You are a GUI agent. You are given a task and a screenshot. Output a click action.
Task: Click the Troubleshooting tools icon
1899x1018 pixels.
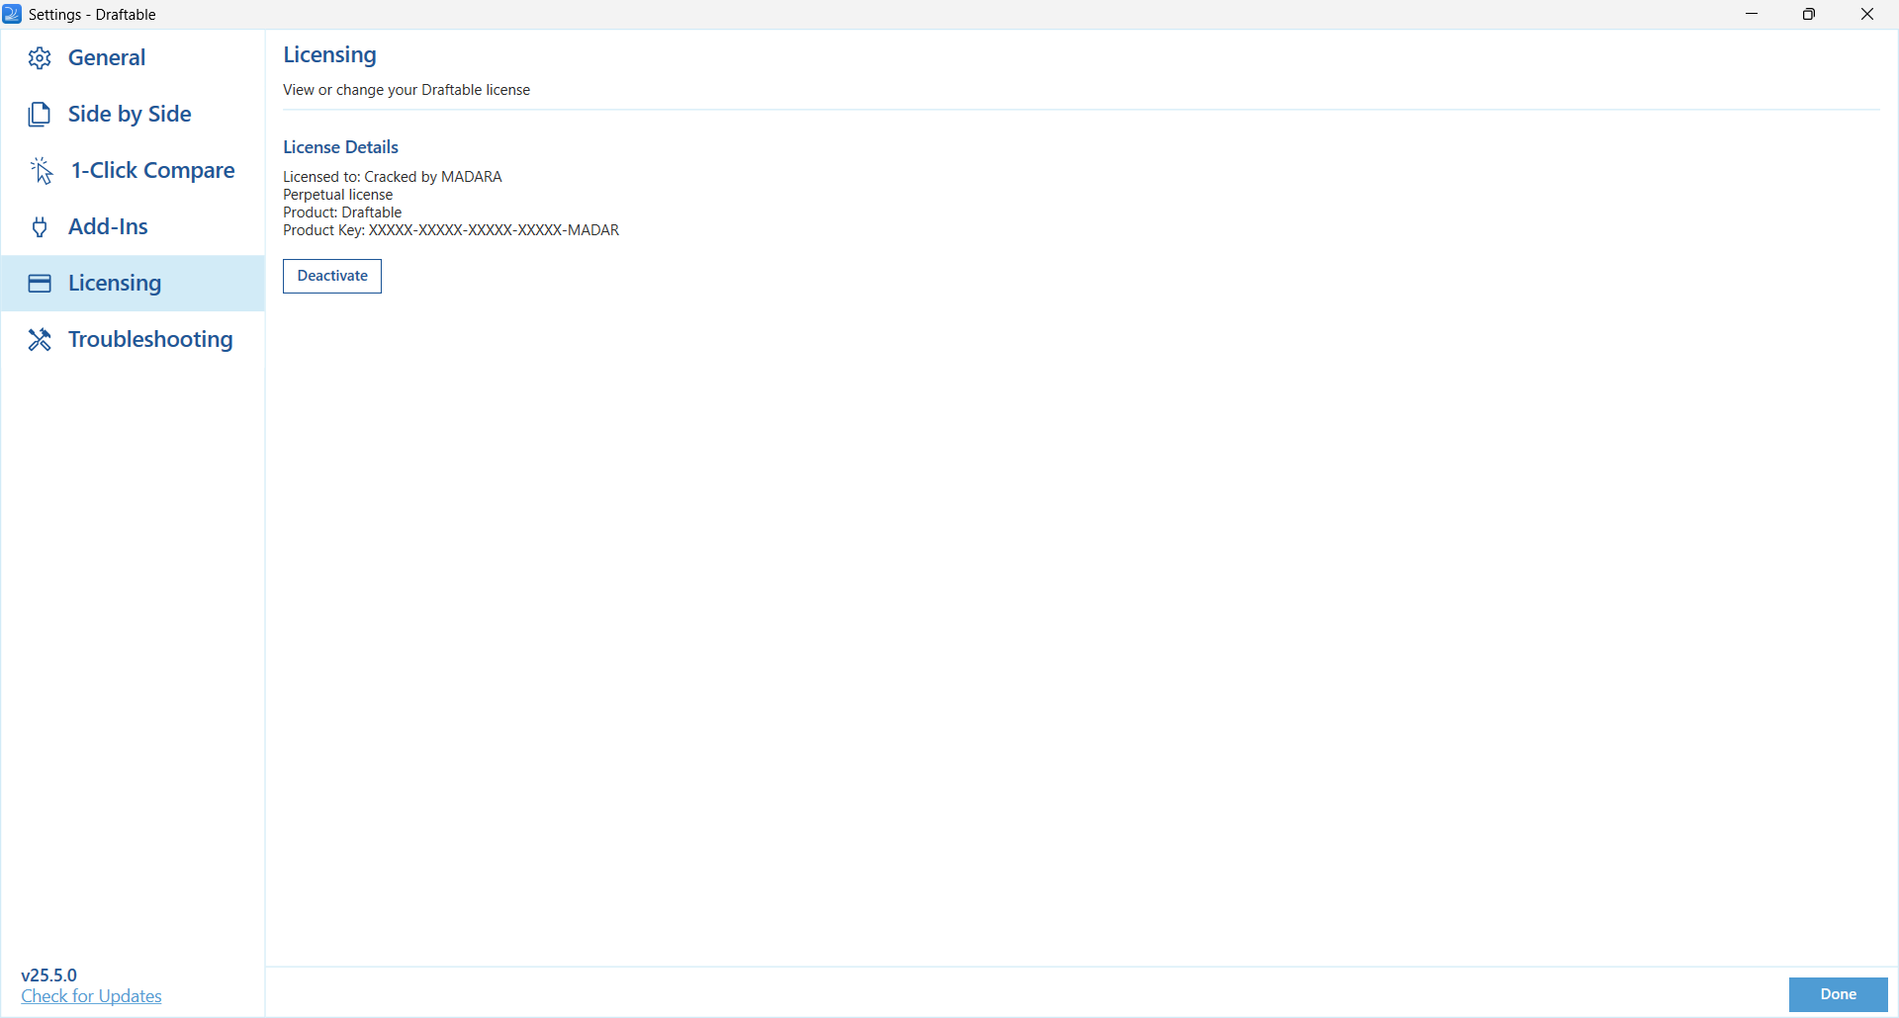tap(40, 340)
